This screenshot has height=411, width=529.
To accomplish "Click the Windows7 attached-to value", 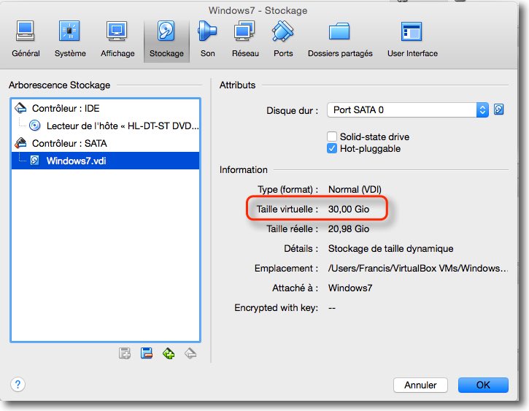I will point(350,288).
